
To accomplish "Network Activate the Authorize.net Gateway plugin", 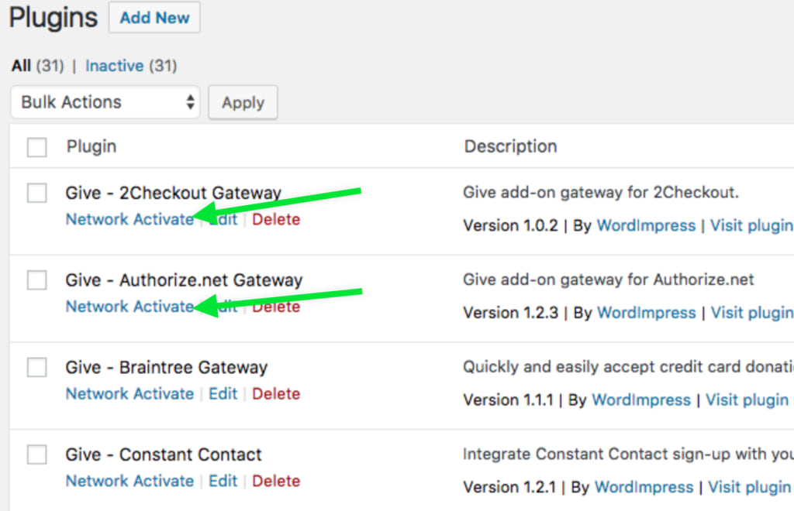I will tap(129, 307).
